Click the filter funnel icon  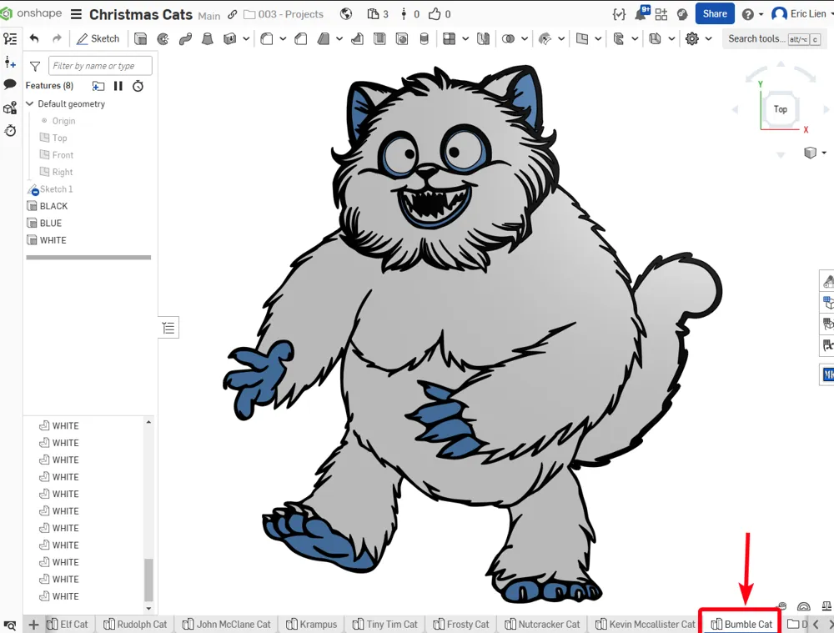pyautogui.click(x=35, y=66)
